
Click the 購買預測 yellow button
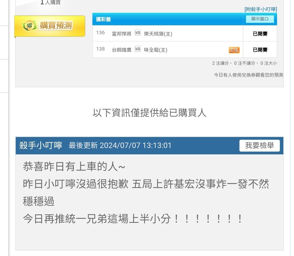pyautogui.click(x=50, y=26)
